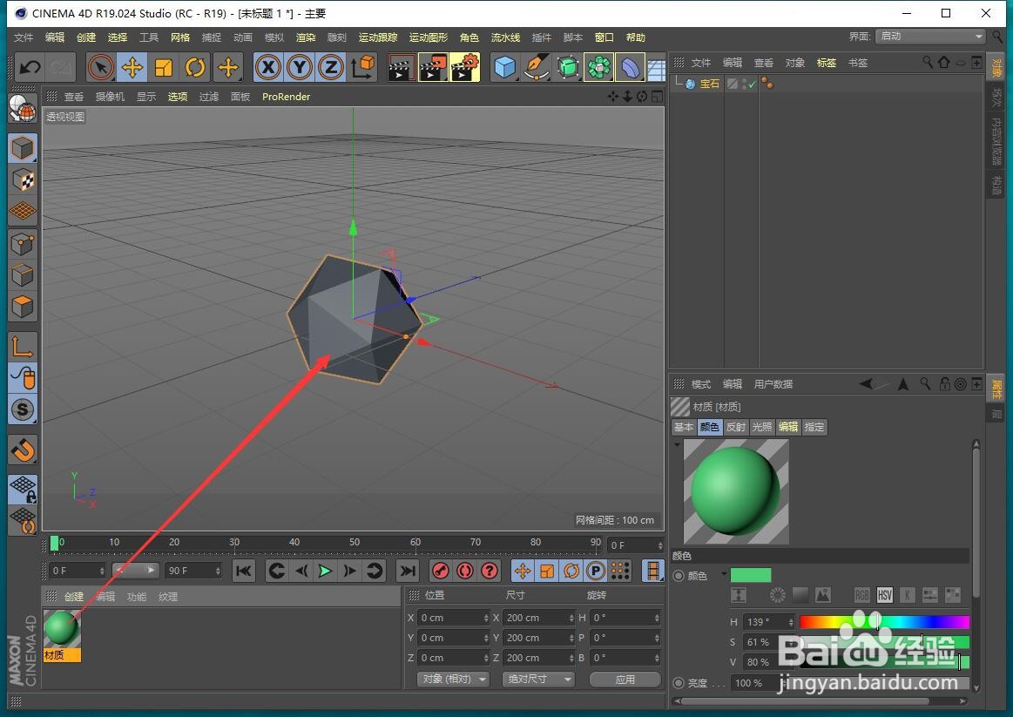The image size is (1013, 717).
Task: Open the Bend deformer icon
Action: click(x=631, y=67)
